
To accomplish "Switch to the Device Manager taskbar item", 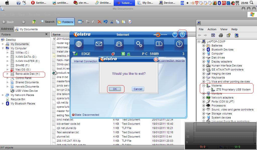I will pos(167,3).
